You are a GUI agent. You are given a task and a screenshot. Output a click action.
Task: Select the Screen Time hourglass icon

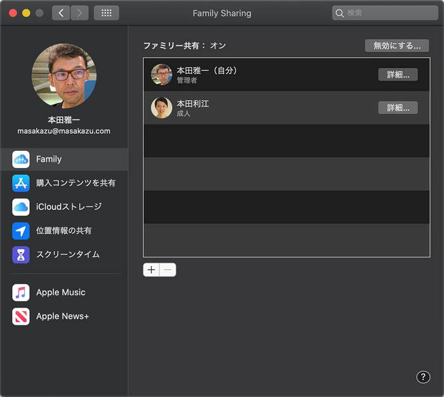click(x=21, y=254)
